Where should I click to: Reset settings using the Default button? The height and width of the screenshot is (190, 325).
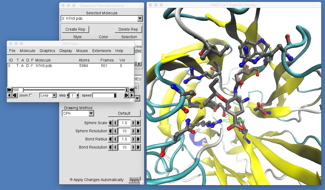124,113
